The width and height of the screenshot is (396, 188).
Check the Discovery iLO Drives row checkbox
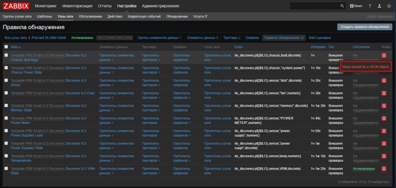(6, 80)
